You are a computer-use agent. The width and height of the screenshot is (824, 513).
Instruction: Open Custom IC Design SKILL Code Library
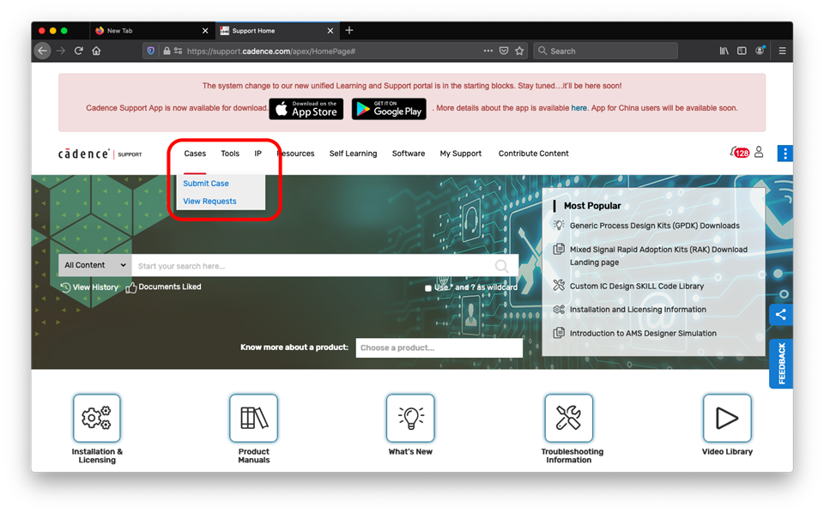636,287
